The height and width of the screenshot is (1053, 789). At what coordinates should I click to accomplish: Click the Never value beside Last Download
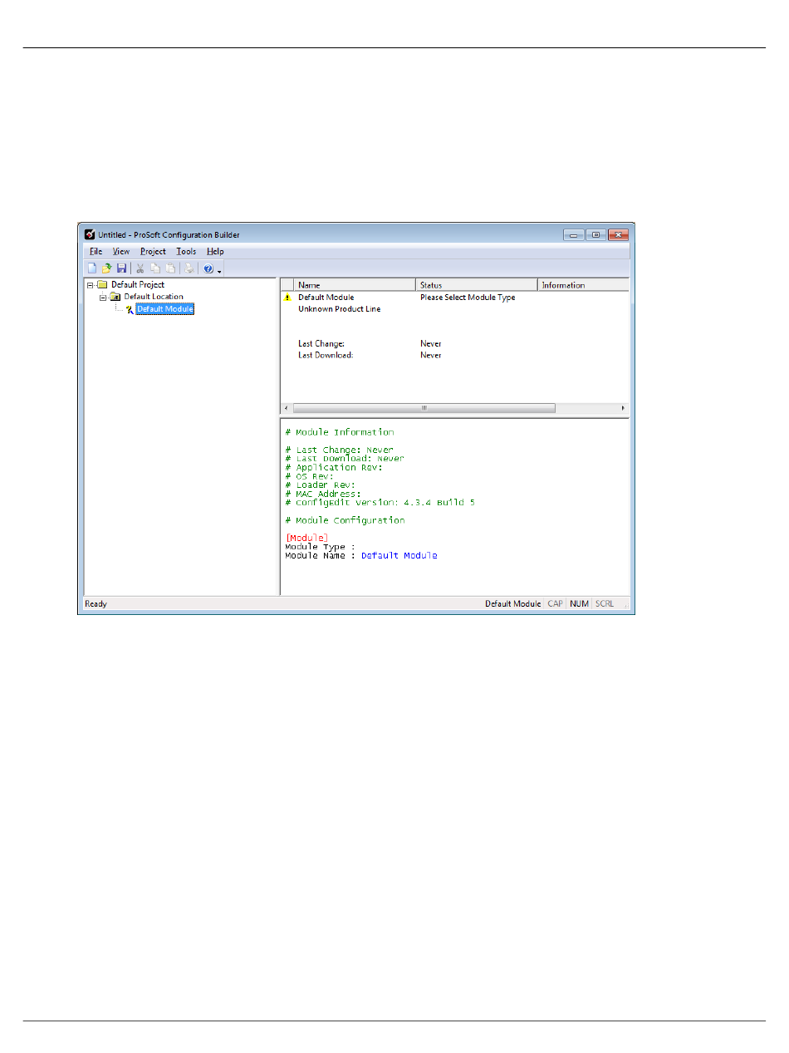431,355
